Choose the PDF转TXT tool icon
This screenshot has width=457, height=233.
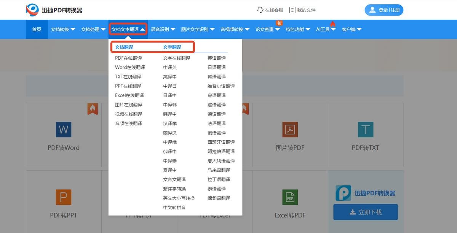(x=365, y=130)
